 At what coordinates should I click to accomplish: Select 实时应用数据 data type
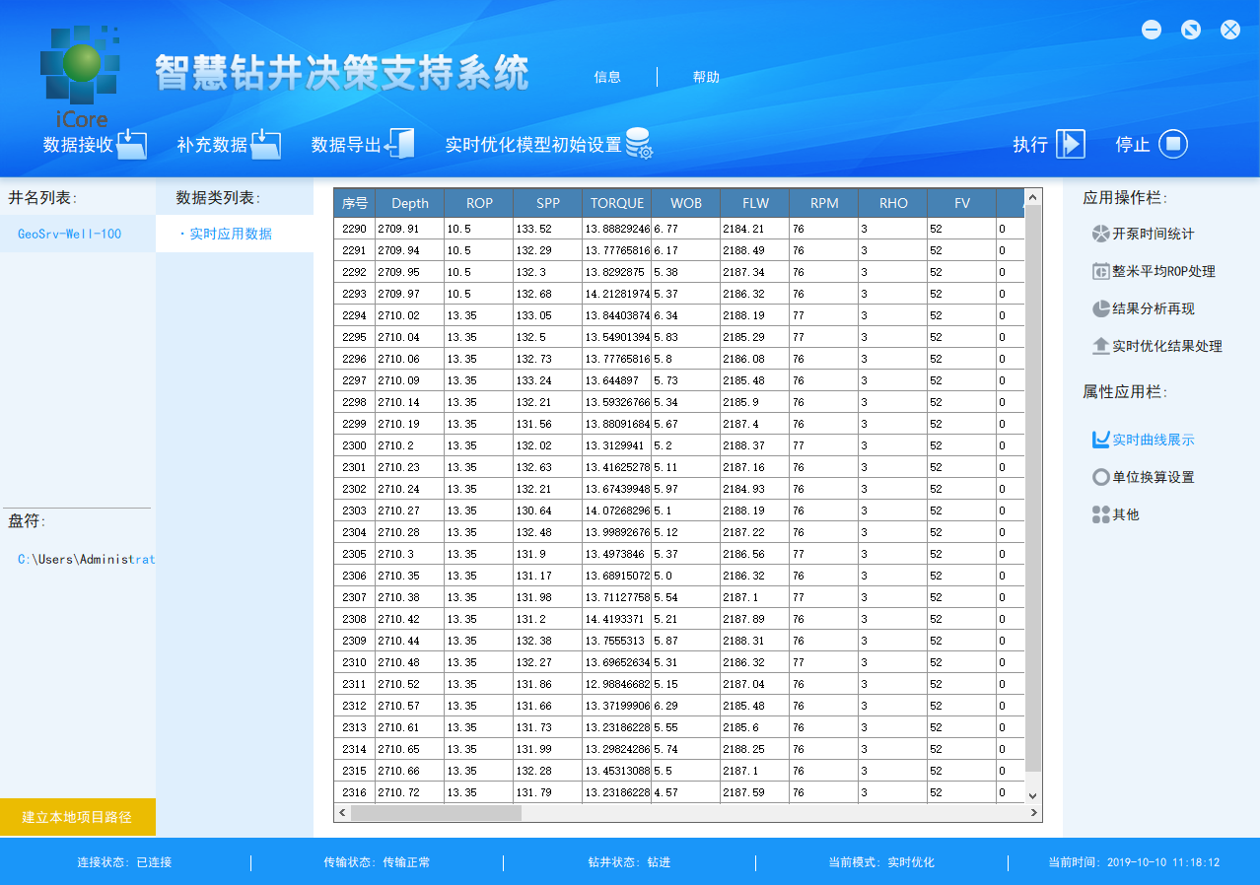(x=235, y=234)
